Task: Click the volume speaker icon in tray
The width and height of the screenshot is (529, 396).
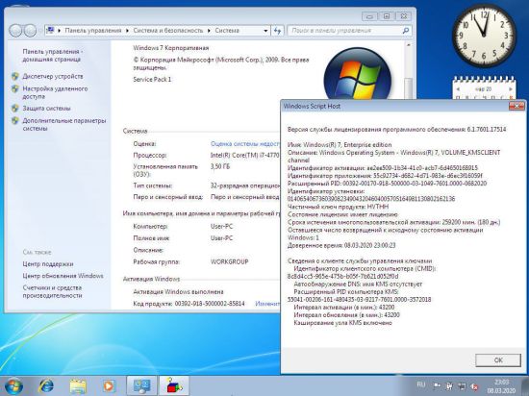Action: pos(474,386)
